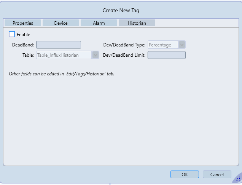The image size is (242, 185).
Task: Expand the Table dropdown arrow
Action: pos(95,55)
